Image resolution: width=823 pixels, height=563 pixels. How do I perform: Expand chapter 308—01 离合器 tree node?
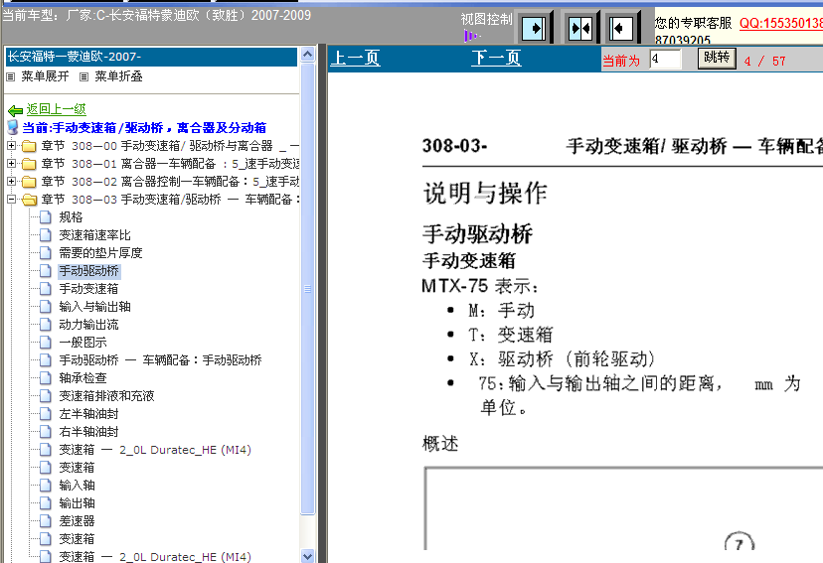click(x=11, y=163)
